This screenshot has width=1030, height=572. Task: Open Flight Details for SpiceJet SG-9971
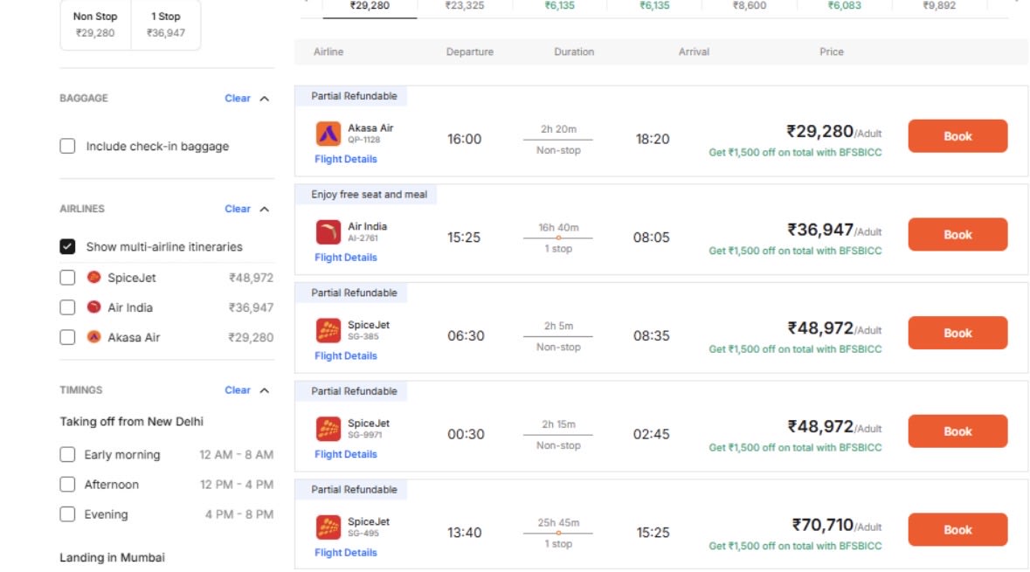pyautogui.click(x=346, y=454)
